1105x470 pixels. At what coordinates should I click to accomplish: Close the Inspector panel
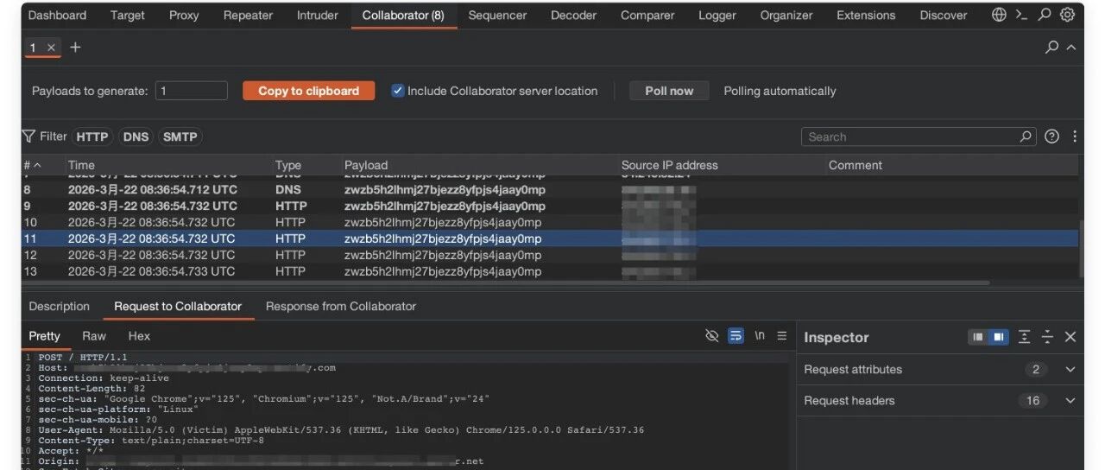click(1070, 337)
